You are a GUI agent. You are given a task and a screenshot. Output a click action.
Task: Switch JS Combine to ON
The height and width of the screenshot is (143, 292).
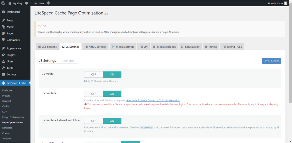click(x=112, y=94)
